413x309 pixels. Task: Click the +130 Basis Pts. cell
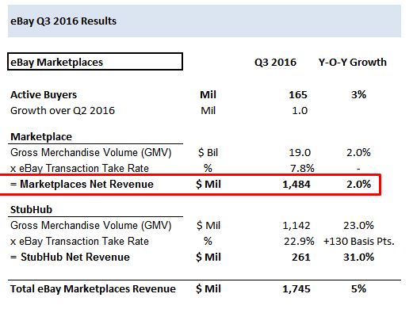(359, 242)
